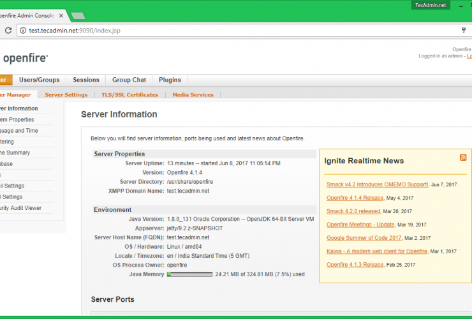
Task: Go to the Group Chat tab
Action: tap(129, 80)
